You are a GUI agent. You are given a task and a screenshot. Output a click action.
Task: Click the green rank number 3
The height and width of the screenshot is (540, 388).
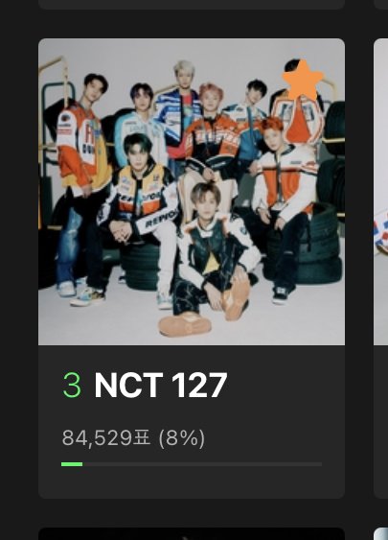click(72, 385)
